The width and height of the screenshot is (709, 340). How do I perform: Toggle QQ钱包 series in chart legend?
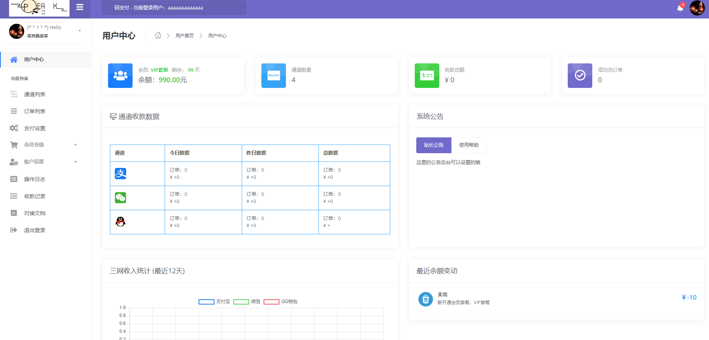pos(280,302)
